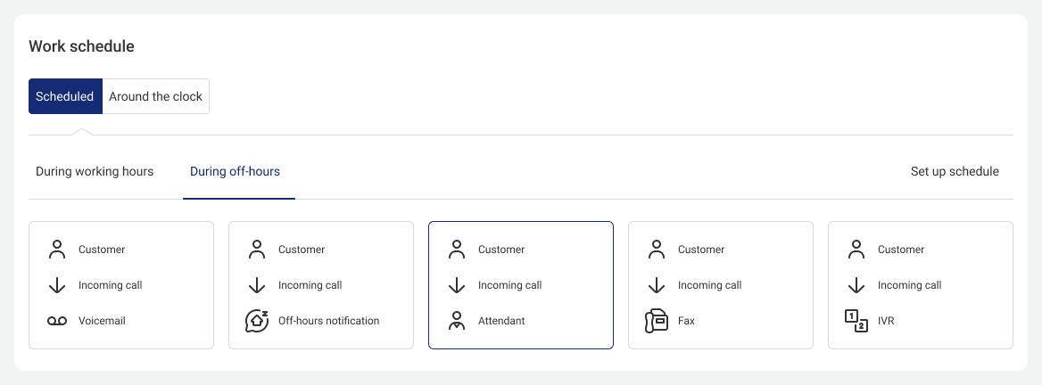
Task: Click incoming call arrow in IVR card
Action: [x=856, y=285]
